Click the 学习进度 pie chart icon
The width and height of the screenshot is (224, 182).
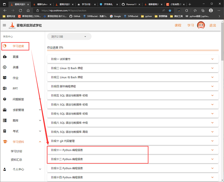[x=5, y=46]
